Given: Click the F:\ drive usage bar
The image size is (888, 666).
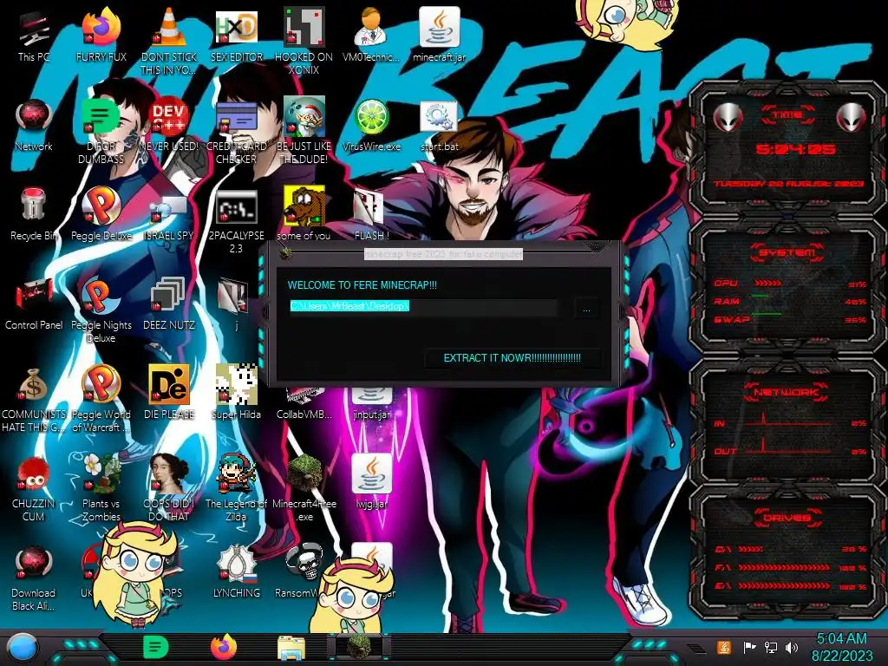Looking at the screenshot, I should (x=784, y=567).
